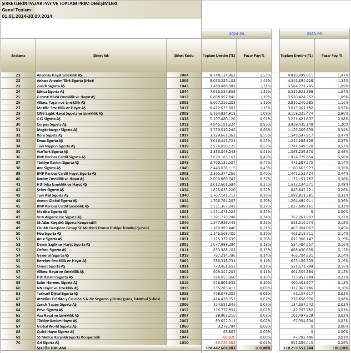Select the Koru Sigorta AŞ cell
The width and height of the screenshot is (351, 353).
pyautogui.click(x=101, y=135)
